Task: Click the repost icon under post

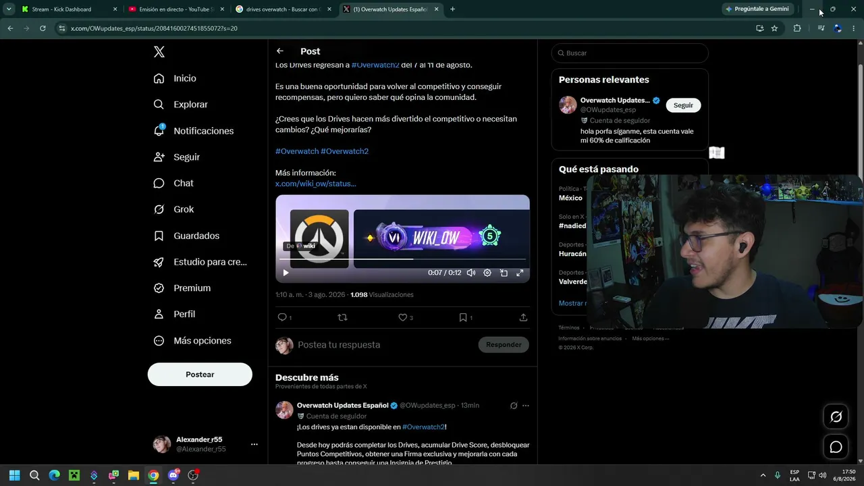Action: 342,317
